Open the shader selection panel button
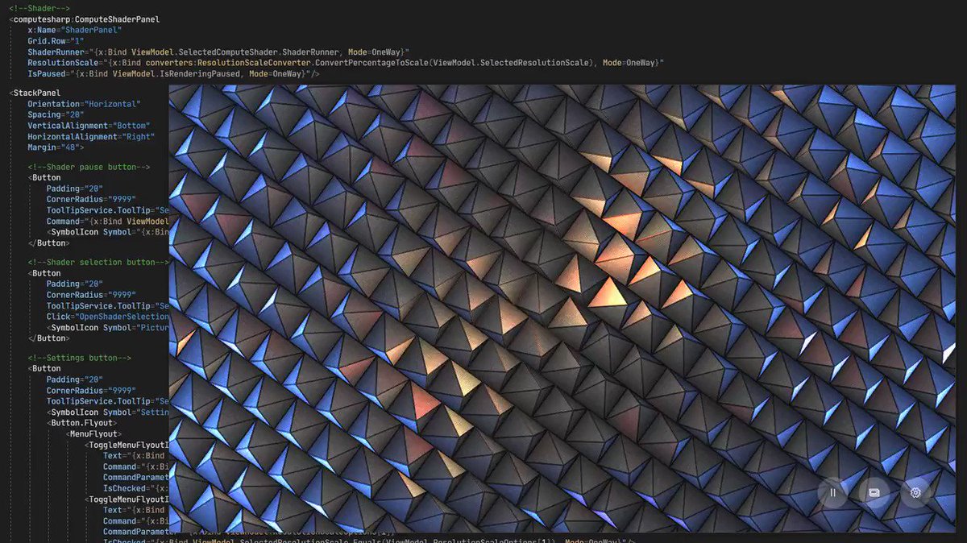This screenshot has width=967, height=543. click(x=874, y=492)
